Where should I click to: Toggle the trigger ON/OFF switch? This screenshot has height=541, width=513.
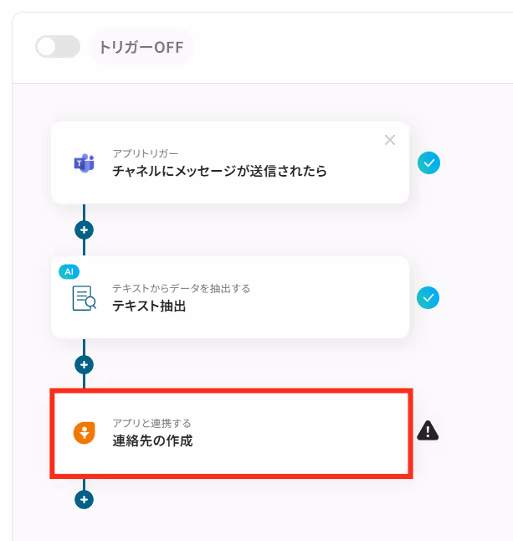58,47
